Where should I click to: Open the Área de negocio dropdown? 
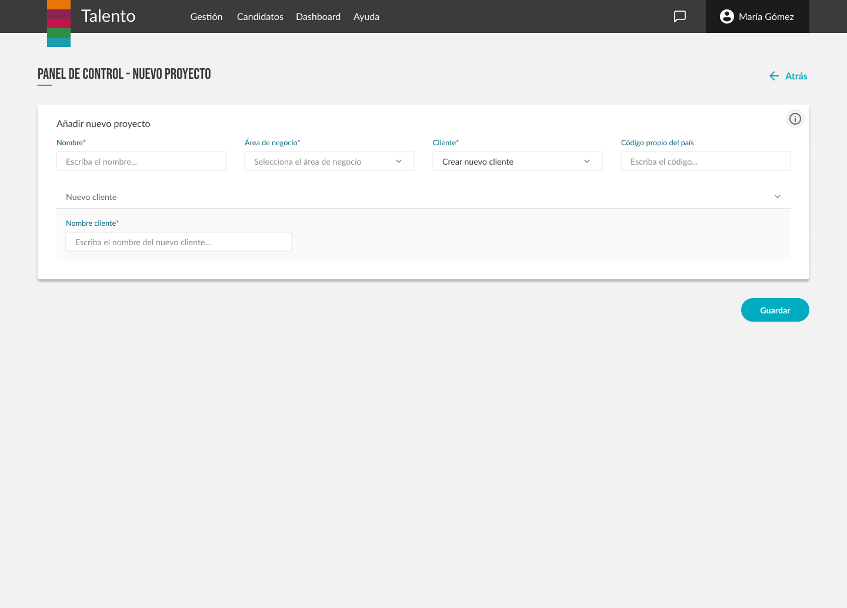pos(329,162)
